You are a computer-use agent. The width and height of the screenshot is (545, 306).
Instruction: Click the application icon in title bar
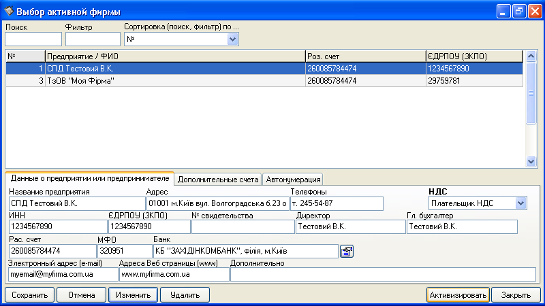click(x=8, y=12)
